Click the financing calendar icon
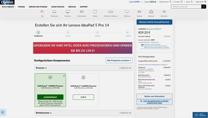Viewport: 208px width, 118px height. point(142,45)
